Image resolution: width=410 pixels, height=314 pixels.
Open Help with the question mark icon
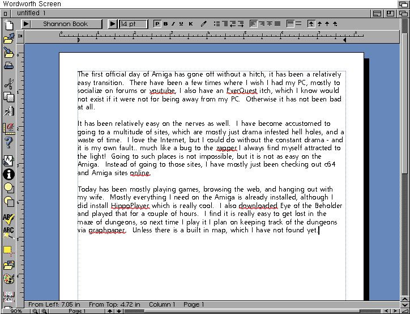click(x=8, y=142)
